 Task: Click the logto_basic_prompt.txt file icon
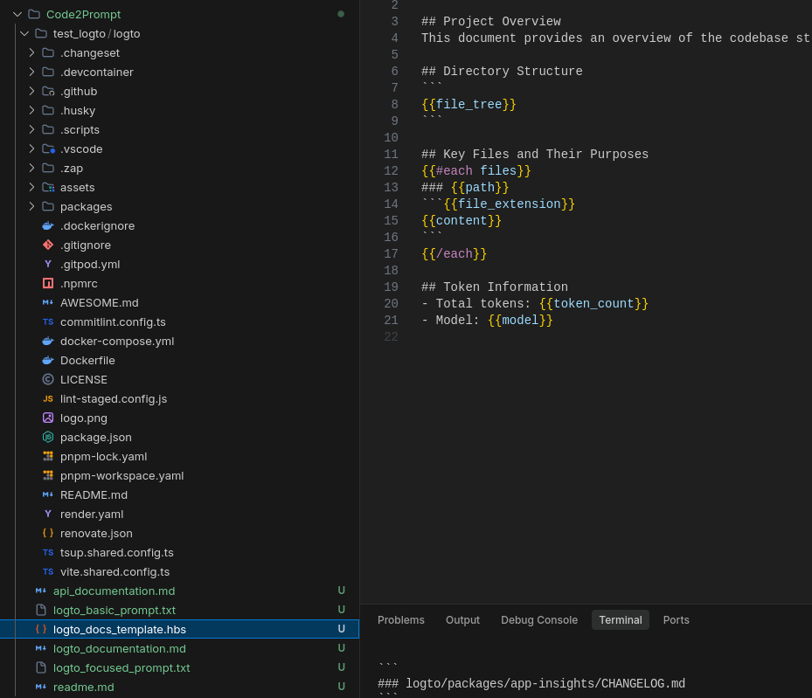(x=41, y=610)
